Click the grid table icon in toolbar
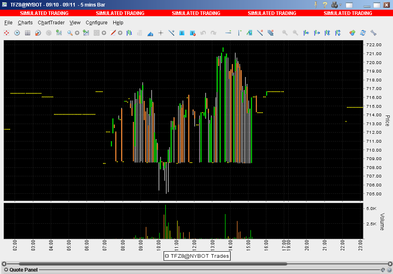Viewport: 393px width, 274px height. click(x=28, y=33)
